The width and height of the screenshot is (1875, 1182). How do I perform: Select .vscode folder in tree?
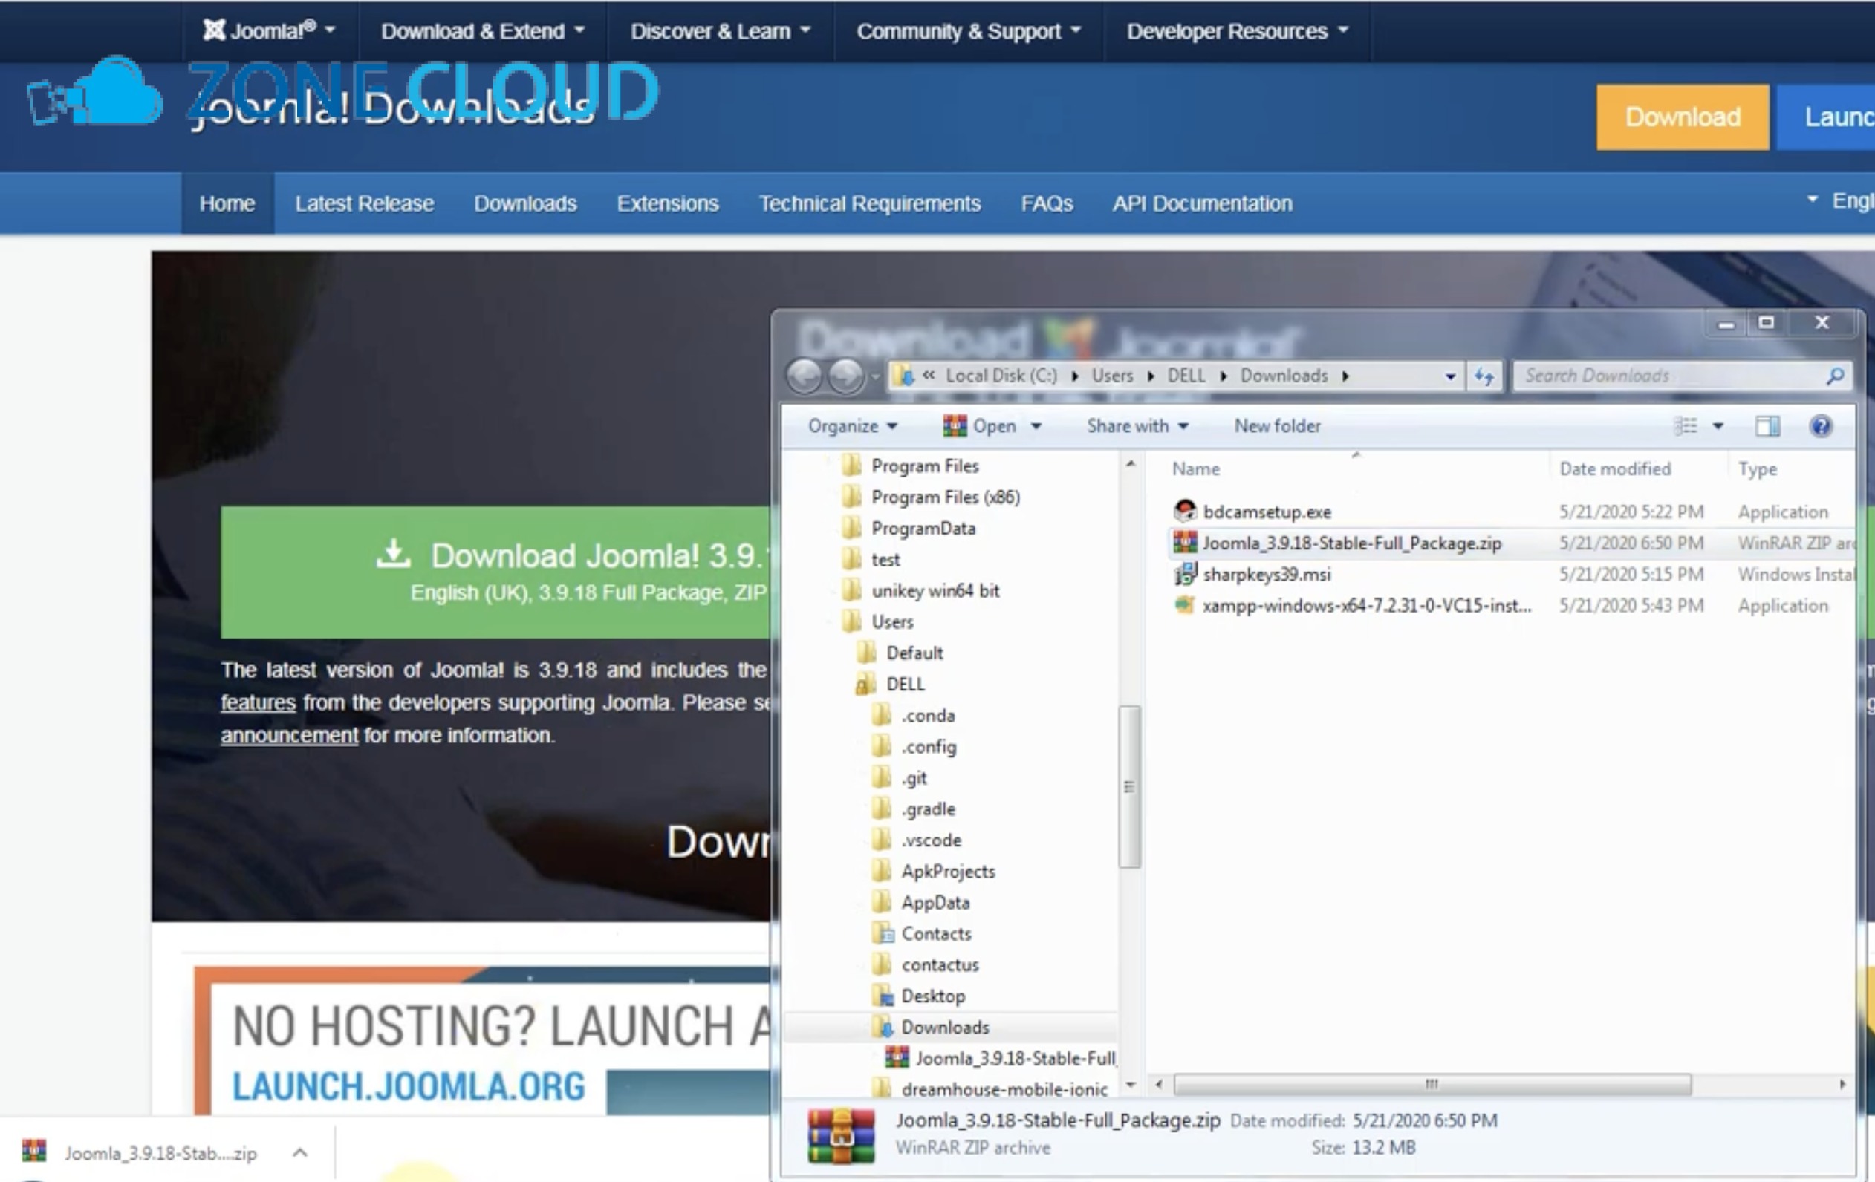pyautogui.click(x=932, y=840)
